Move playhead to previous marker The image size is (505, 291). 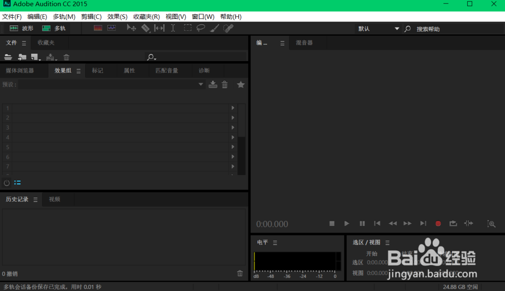pyautogui.click(x=377, y=223)
